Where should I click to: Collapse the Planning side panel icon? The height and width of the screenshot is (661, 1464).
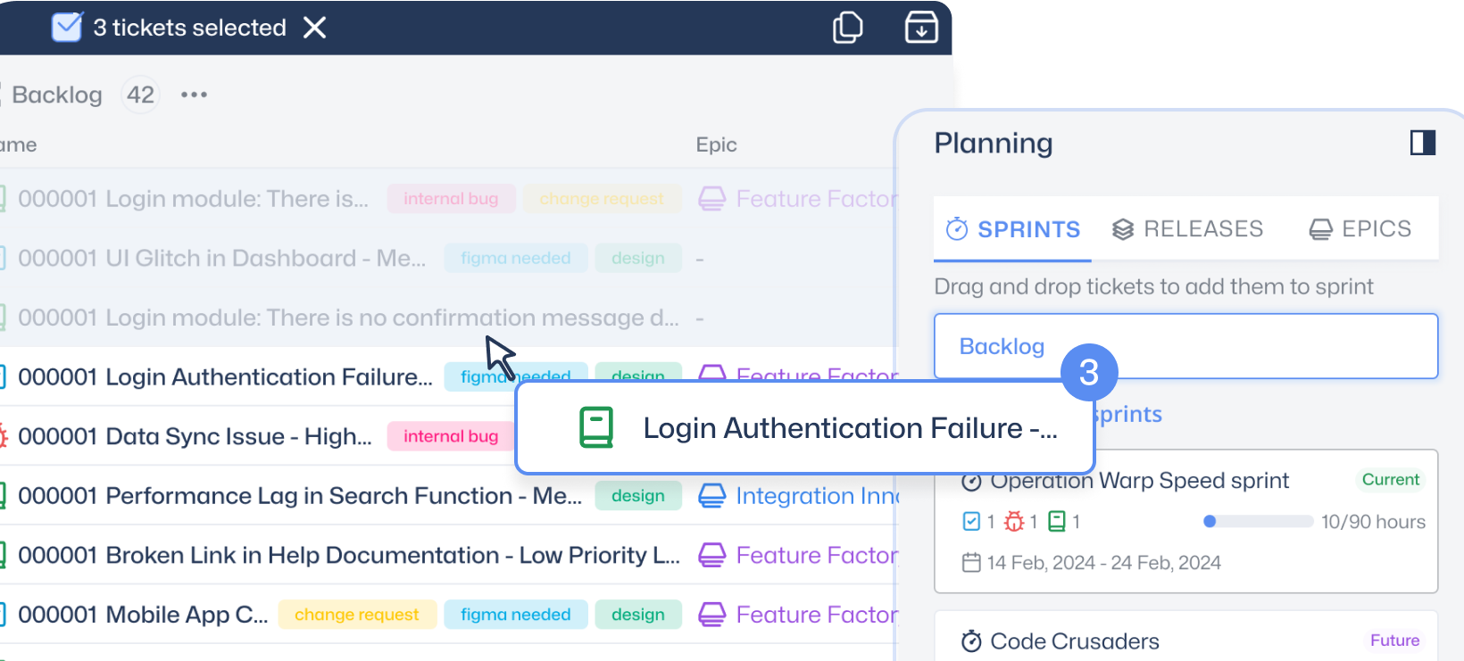coord(1423,143)
